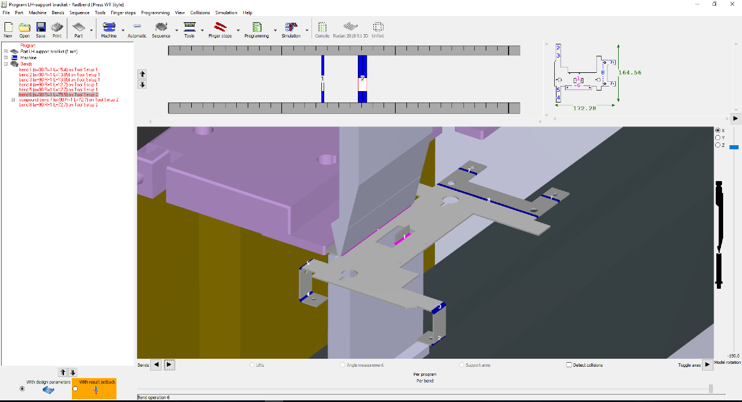Select tool station 2 on the beam
742x402 pixels.
pos(362,79)
